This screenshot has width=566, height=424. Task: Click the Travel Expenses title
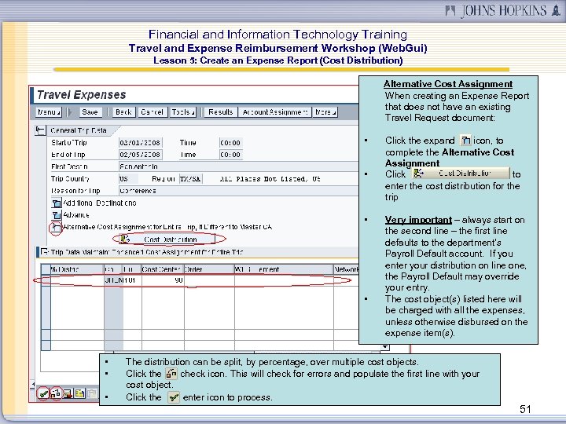82,95
